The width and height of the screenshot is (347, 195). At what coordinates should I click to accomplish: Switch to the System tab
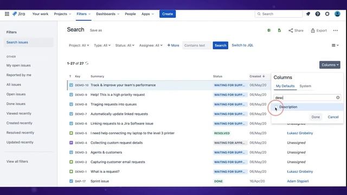[x=305, y=86]
